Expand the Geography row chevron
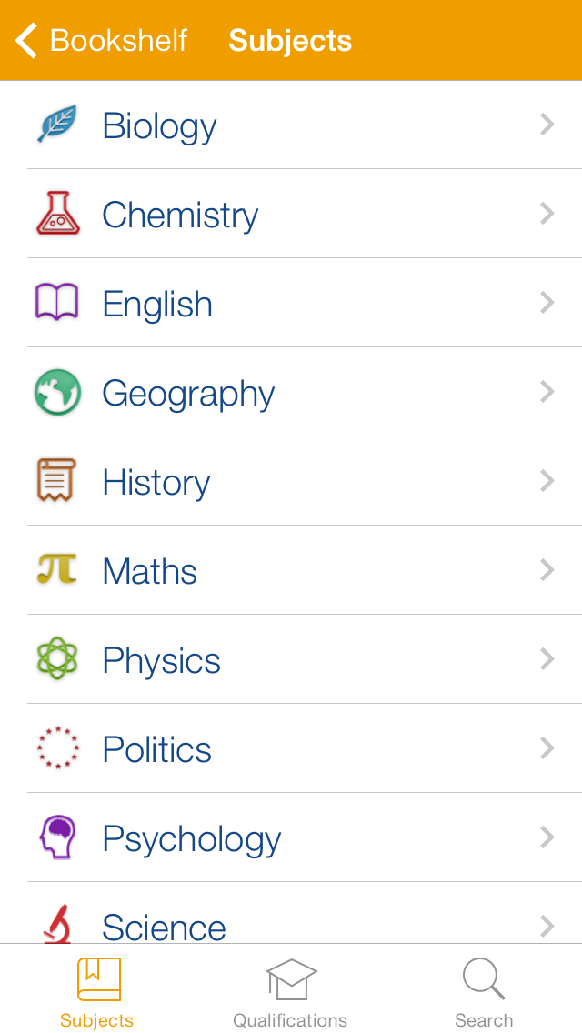This screenshot has height=1033, width=582. [547, 392]
